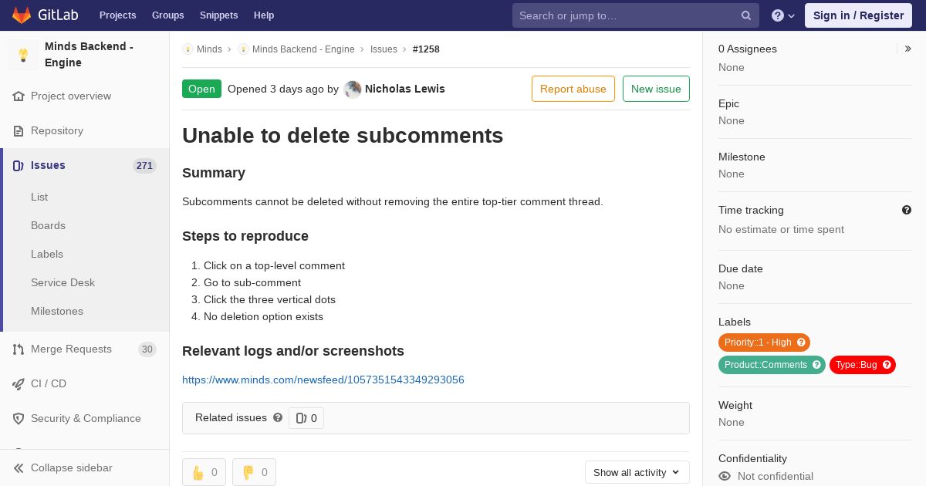Click the Minds breadcrumb link
Viewport: 926px width, 486px height.
209,49
